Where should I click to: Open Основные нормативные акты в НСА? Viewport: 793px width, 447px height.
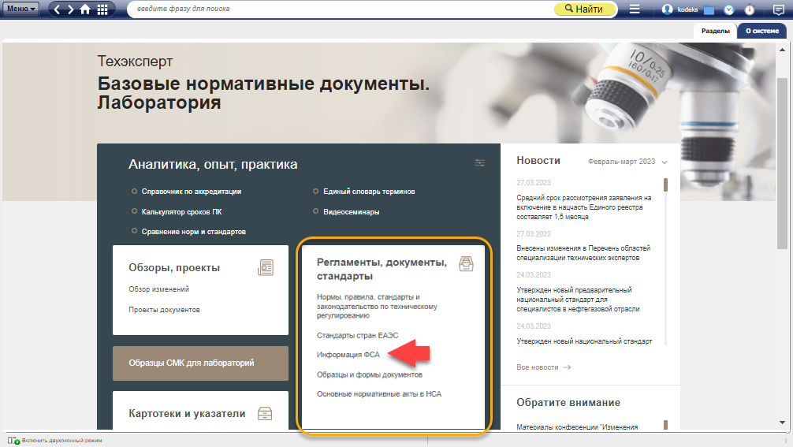(x=379, y=394)
